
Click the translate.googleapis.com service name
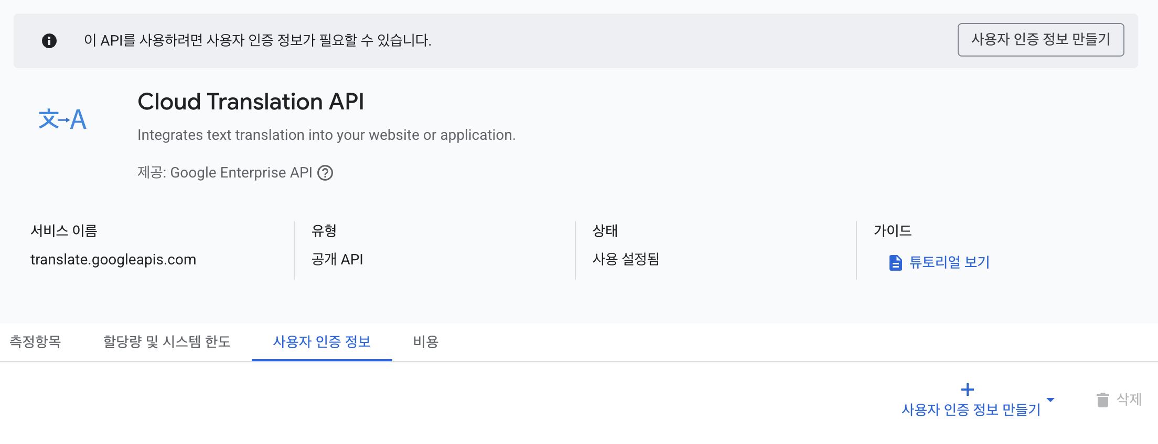113,260
